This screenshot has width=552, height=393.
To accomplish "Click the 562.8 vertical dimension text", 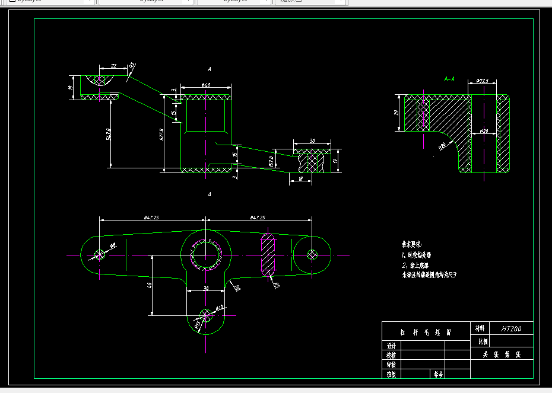I will pyautogui.click(x=109, y=135).
